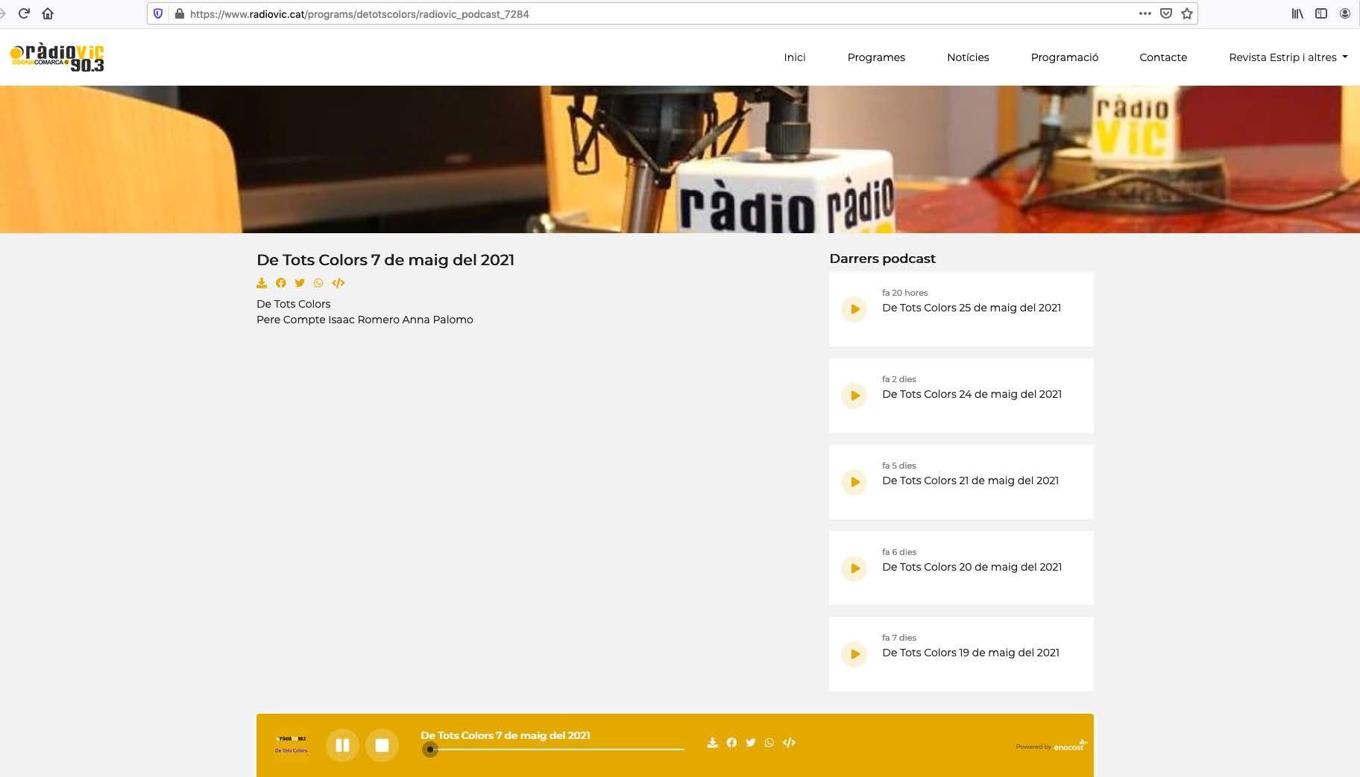Open the browser library icon
The width and height of the screenshot is (1360, 777).
[x=1297, y=13]
